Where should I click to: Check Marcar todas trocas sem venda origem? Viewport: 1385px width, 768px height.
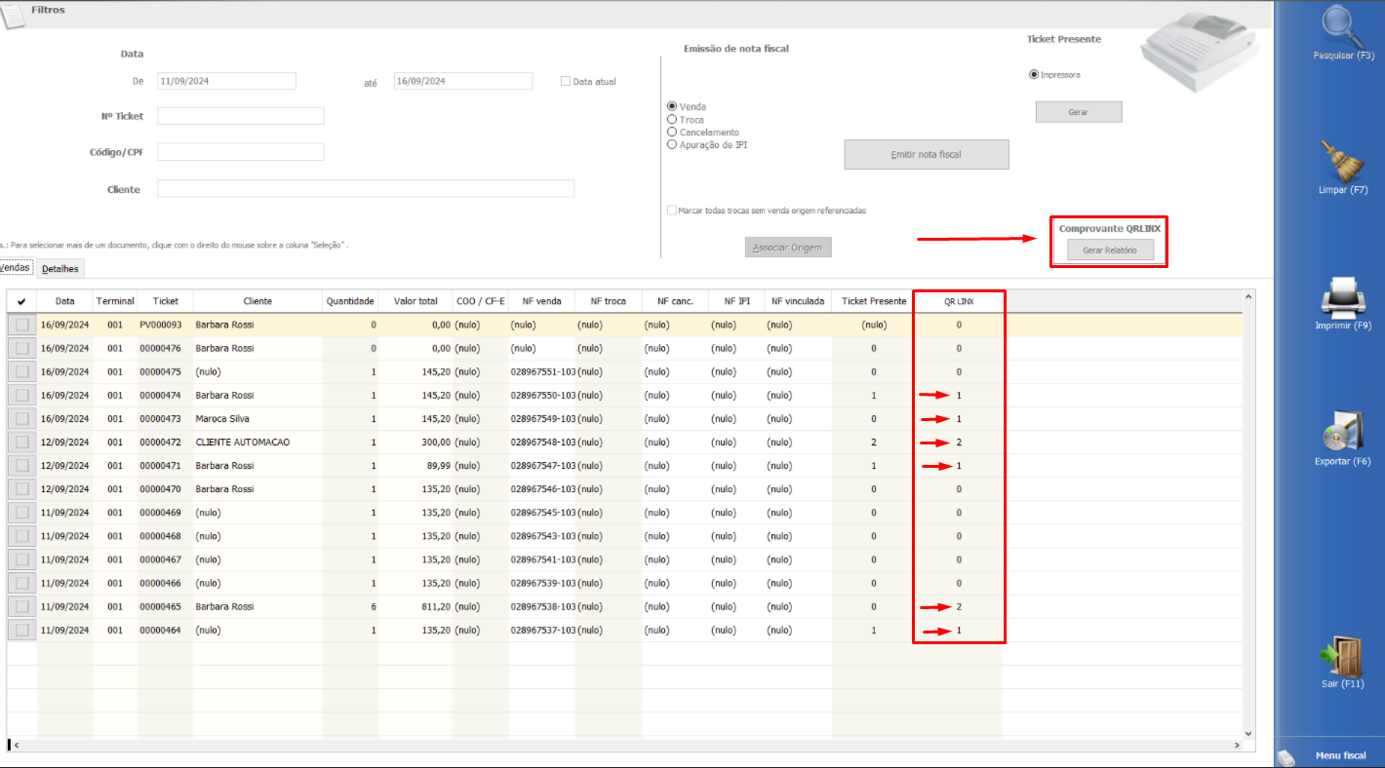point(671,211)
